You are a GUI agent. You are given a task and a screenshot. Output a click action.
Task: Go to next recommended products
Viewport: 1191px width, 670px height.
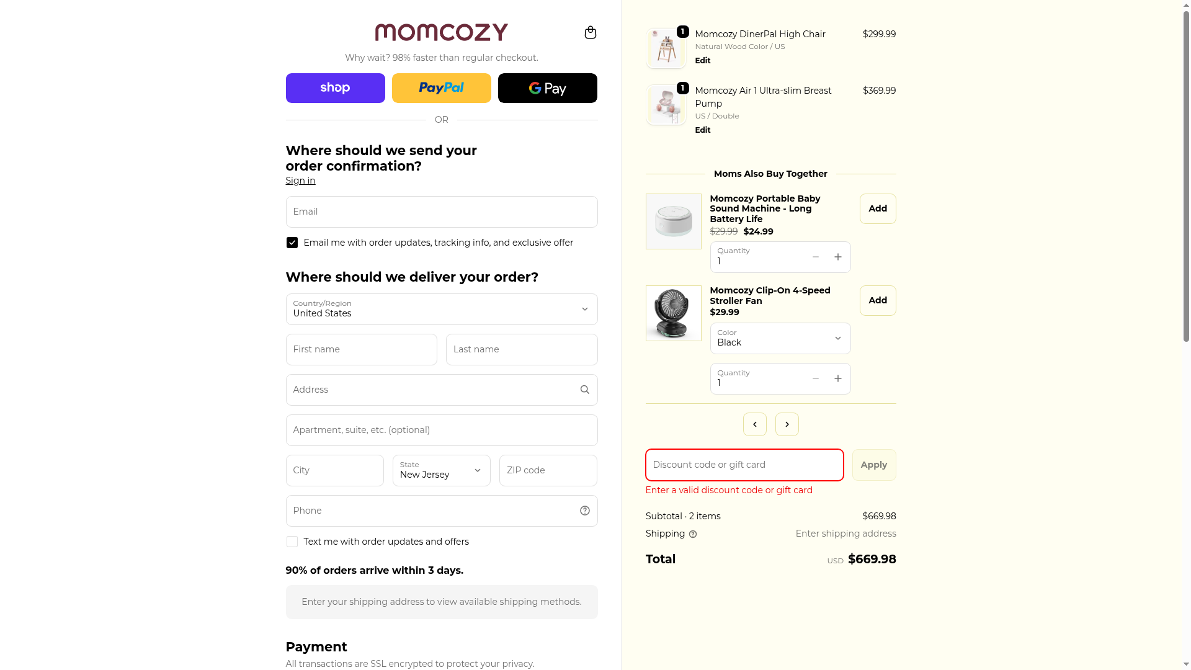tap(787, 424)
